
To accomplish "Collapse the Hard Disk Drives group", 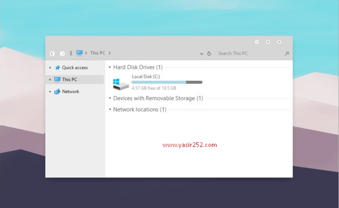I will click(110, 67).
